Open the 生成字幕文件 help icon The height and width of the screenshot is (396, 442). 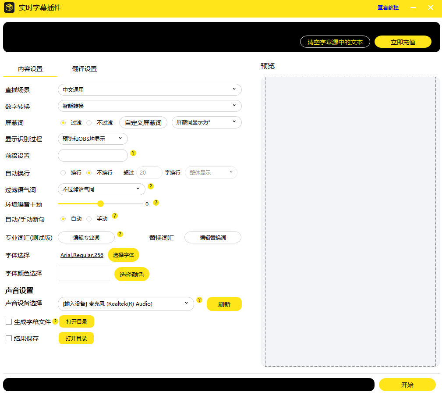pyautogui.click(x=55, y=321)
